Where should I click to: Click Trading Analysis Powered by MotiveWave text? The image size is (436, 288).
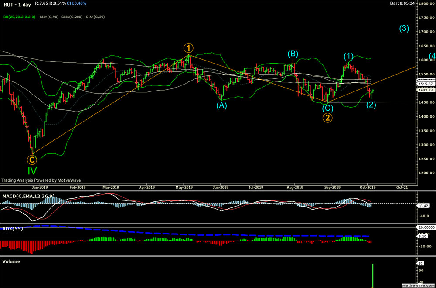click(41, 180)
